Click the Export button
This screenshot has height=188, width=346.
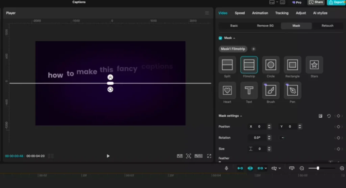(336, 2)
